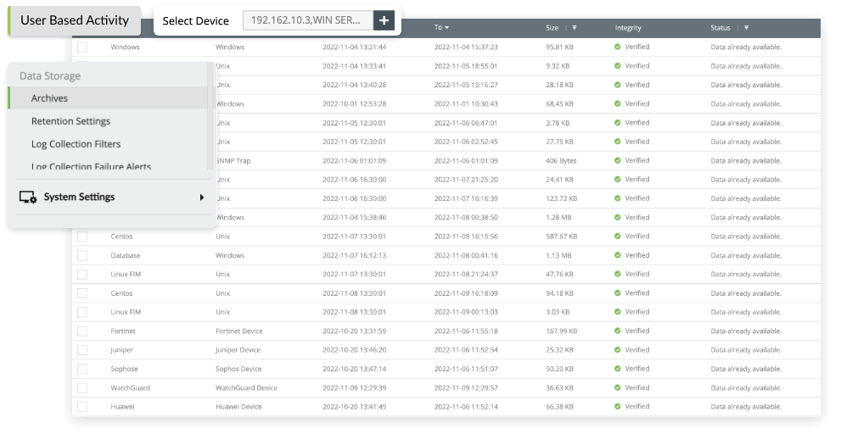Click the green Verified icon in Fortinet row
The height and width of the screenshot is (440, 841).
pos(618,331)
